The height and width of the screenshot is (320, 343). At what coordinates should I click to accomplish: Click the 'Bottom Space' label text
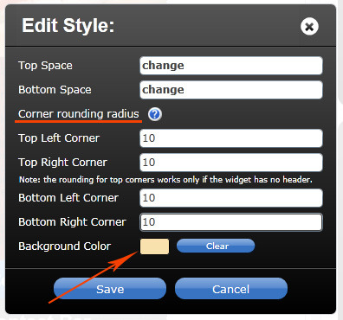coord(55,90)
